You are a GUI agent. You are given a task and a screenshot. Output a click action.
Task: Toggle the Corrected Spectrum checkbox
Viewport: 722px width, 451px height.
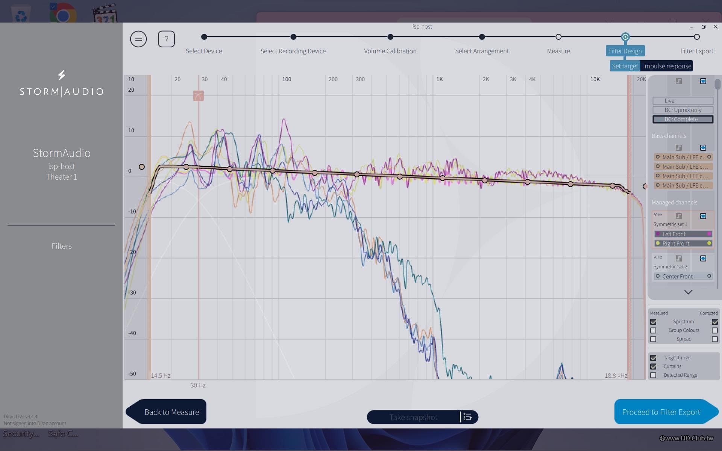(x=715, y=322)
